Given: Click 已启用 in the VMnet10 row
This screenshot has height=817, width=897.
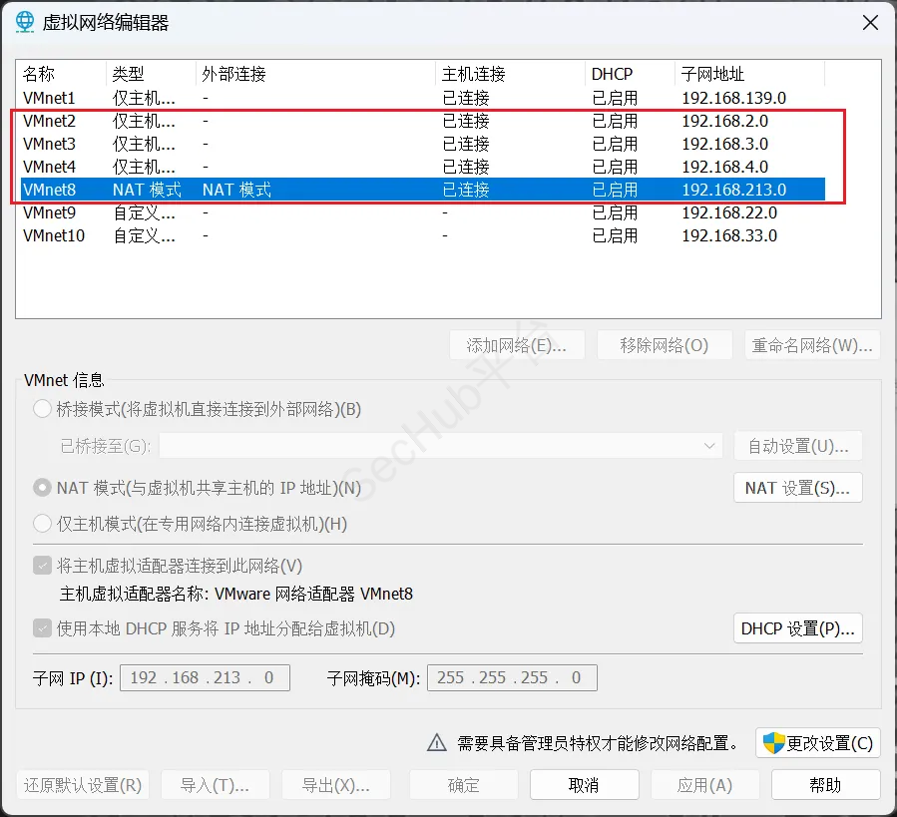Looking at the screenshot, I should [615, 235].
